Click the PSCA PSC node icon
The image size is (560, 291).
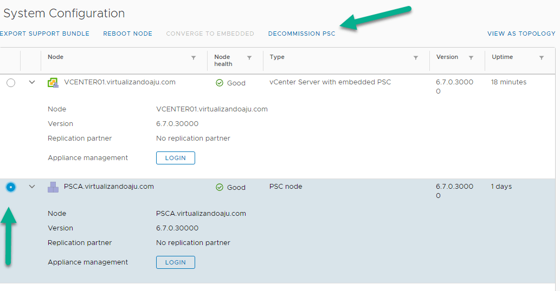tap(53, 187)
